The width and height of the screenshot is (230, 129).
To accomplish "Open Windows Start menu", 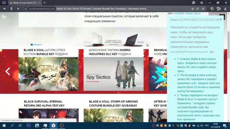I will (4, 125).
